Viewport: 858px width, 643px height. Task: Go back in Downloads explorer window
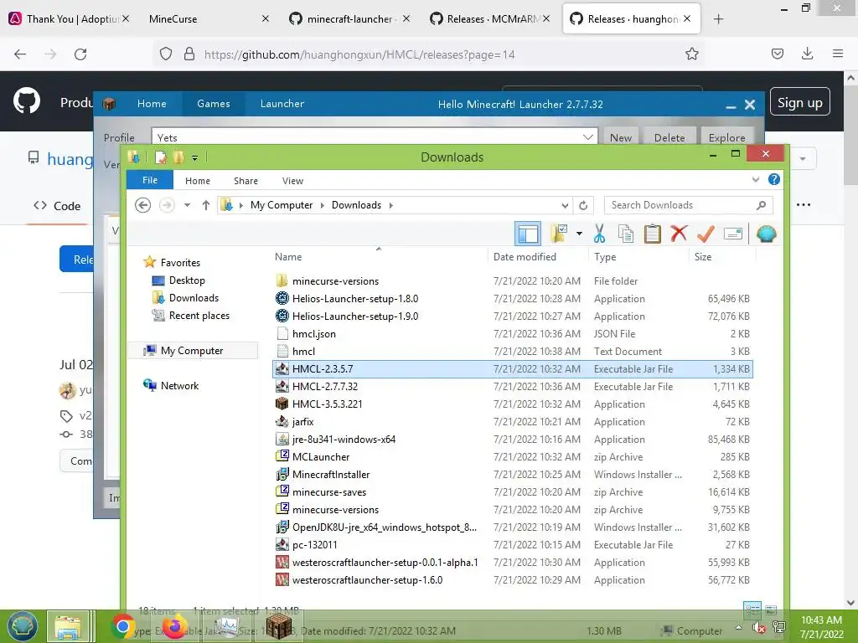click(x=142, y=205)
